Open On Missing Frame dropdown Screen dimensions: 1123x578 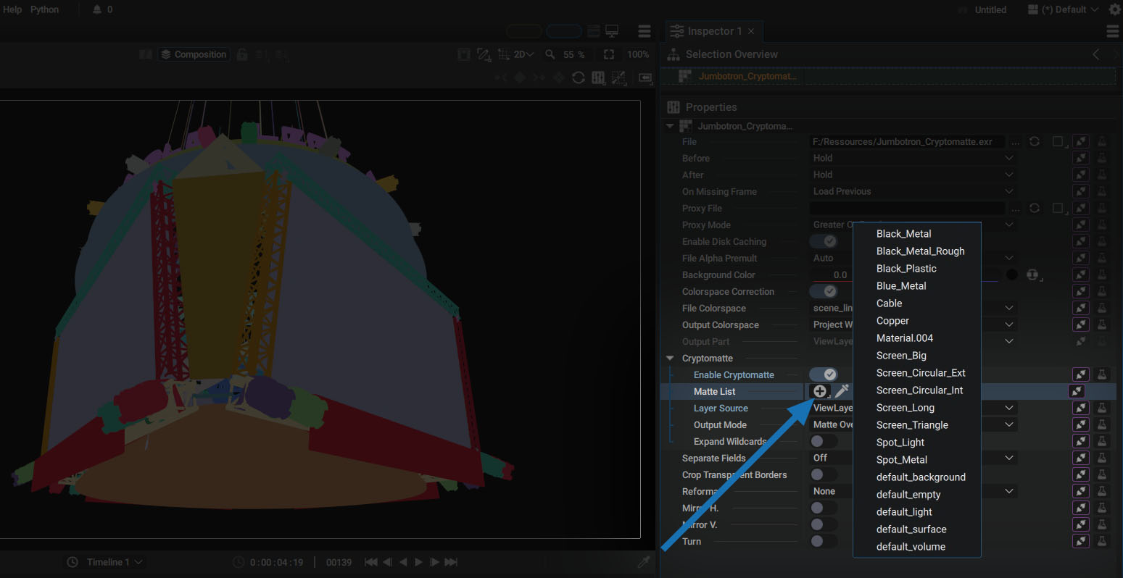coord(913,191)
